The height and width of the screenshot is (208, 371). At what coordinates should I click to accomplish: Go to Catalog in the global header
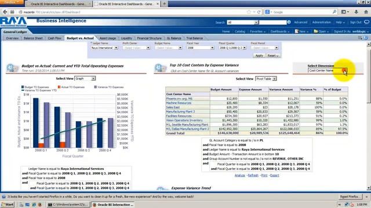(239, 31)
